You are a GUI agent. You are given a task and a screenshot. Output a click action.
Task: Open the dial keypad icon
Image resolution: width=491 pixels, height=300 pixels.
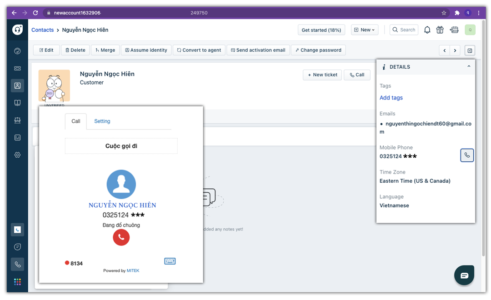[x=170, y=261]
